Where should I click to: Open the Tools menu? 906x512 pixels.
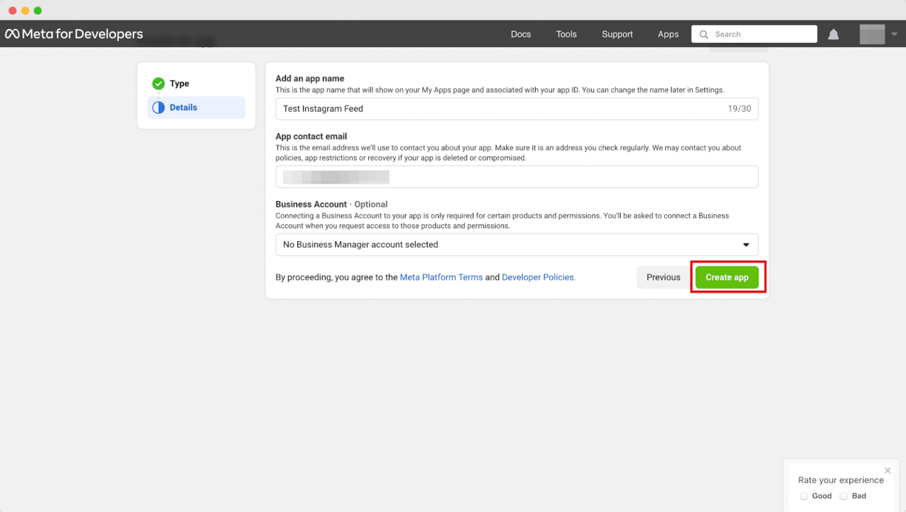566,34
